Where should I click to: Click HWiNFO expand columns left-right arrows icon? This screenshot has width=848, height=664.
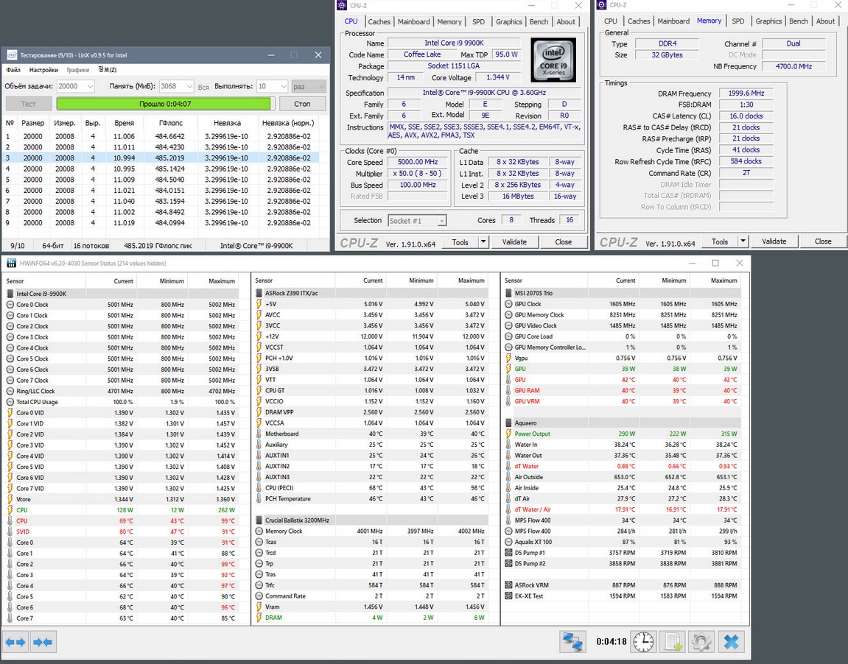tap(15, 643)
